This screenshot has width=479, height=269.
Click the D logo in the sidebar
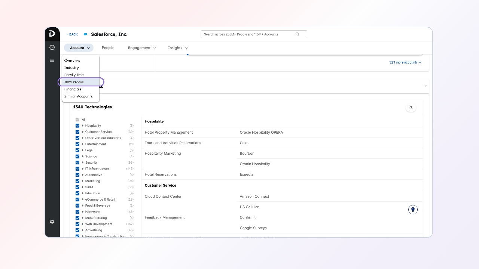coord(52,34)
